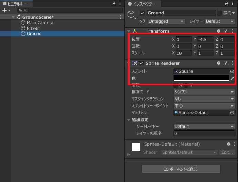
Task: Select Player object in the hierarchy
Action: pyautogui.click(x=33, y=28)
